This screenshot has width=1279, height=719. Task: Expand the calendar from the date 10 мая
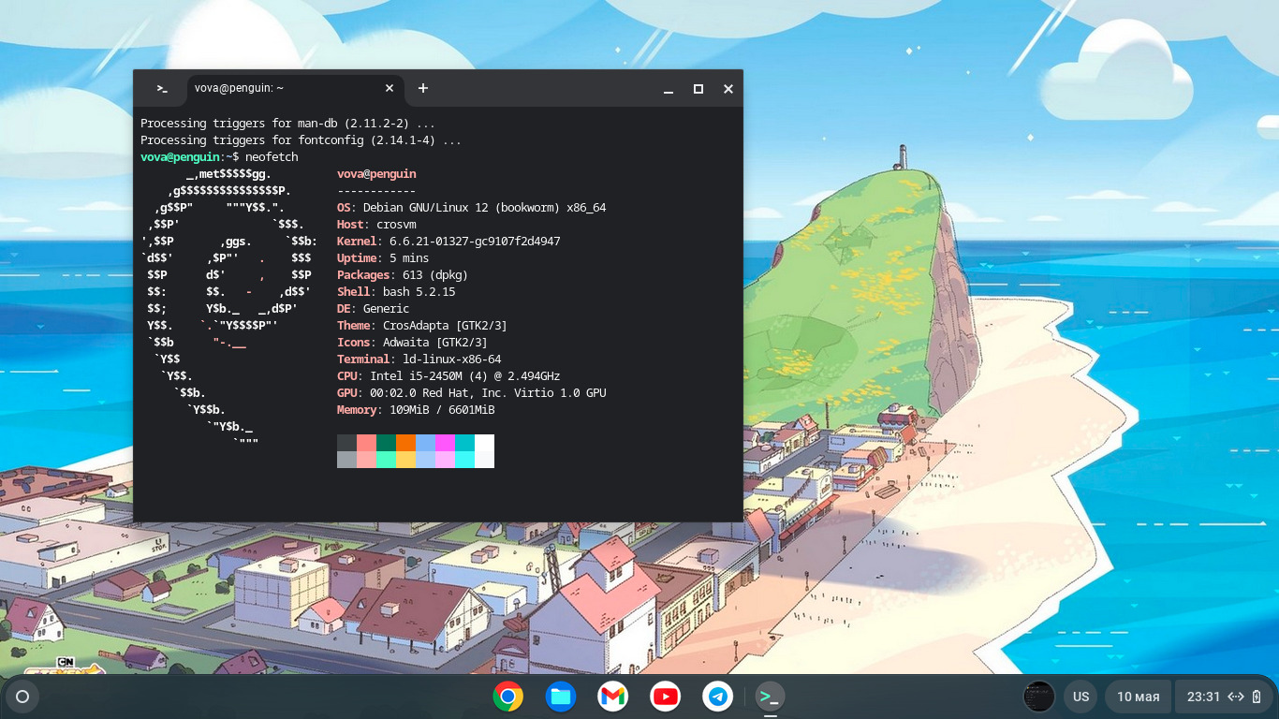click(x=1138, y=697)
